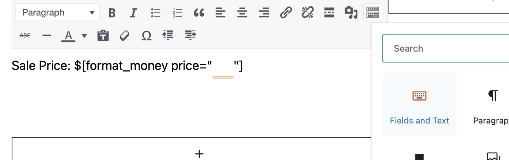Insert or edit a link
The image size is (509, 160).
pyautogui.click(x=286, y=13)
